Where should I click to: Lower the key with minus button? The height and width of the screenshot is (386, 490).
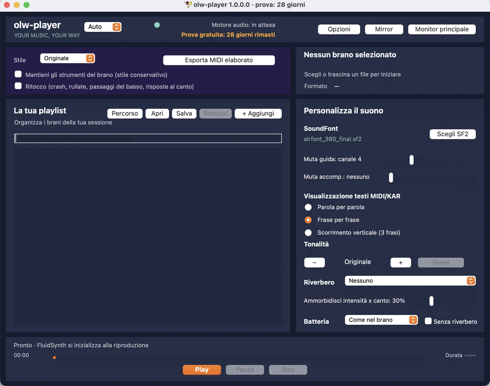point(314,262)
